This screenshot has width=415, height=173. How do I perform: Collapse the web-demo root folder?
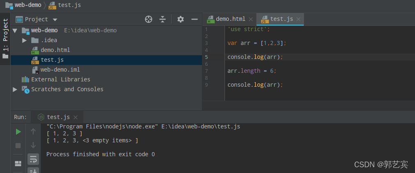coord(15,30)
